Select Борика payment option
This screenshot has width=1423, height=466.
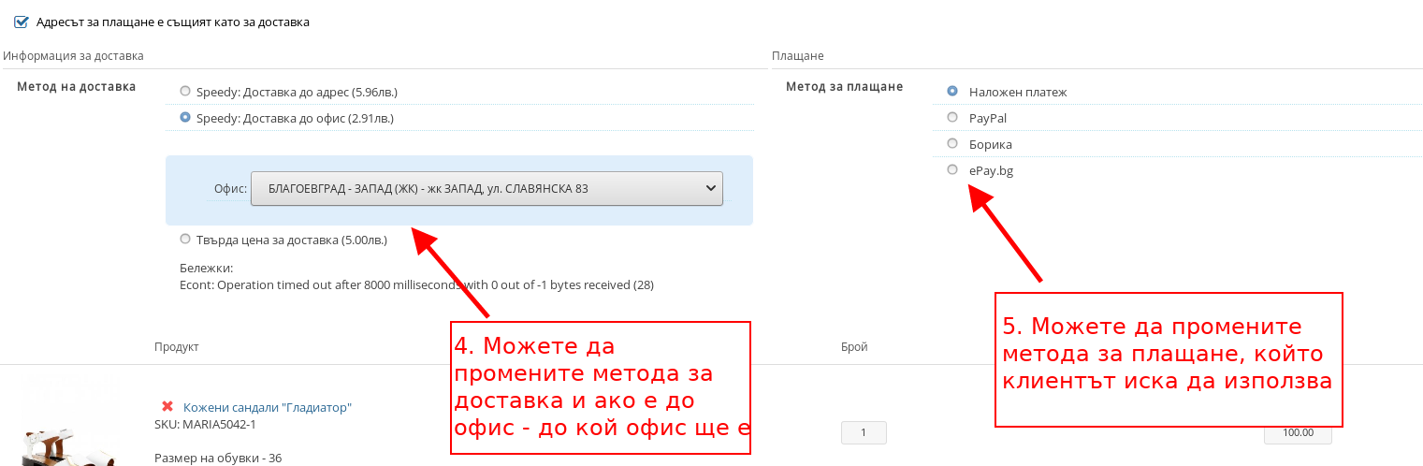click(952, 144)
